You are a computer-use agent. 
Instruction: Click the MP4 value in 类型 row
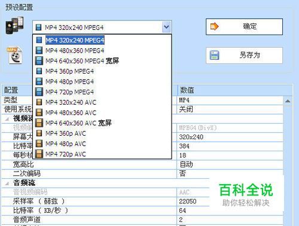click(x=184, y=100)
